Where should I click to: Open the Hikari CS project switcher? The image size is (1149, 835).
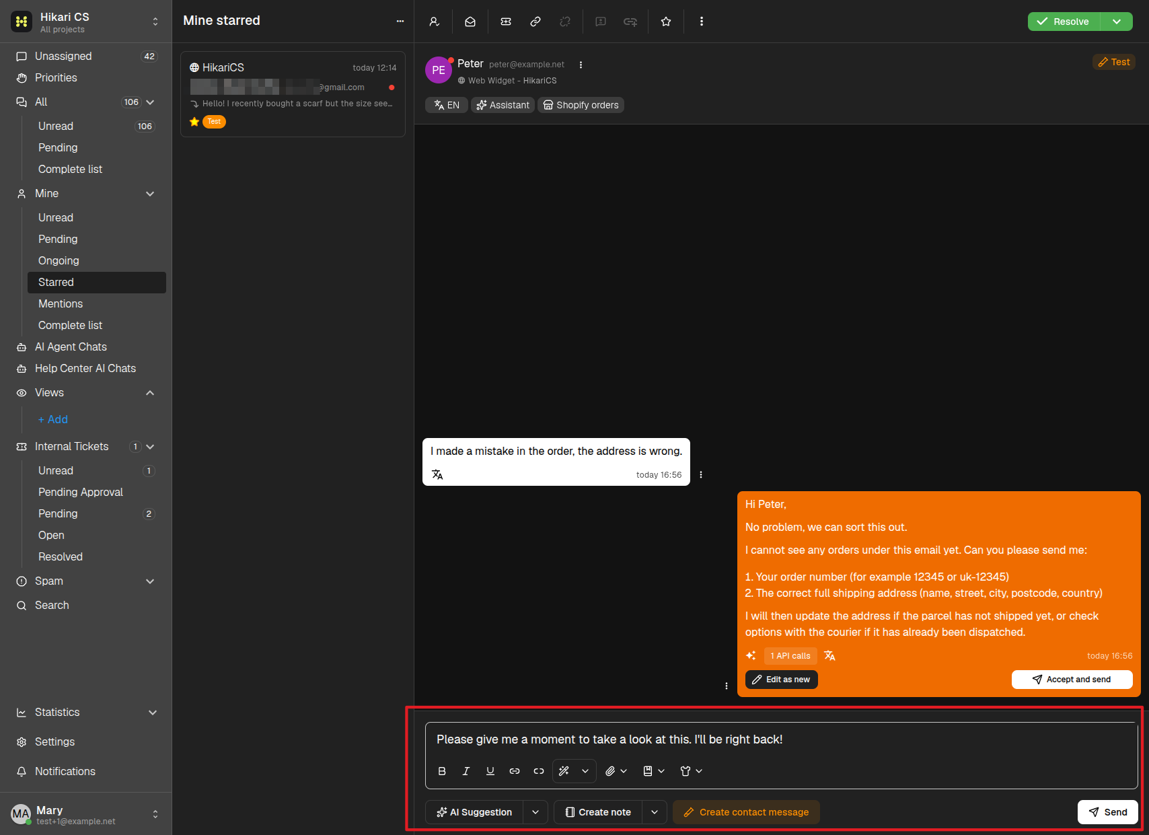(x=155, y=22)
